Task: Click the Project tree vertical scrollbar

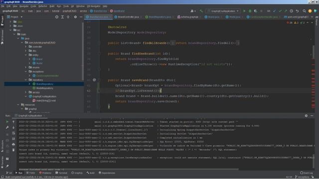Action: click(x=83, y=51)
